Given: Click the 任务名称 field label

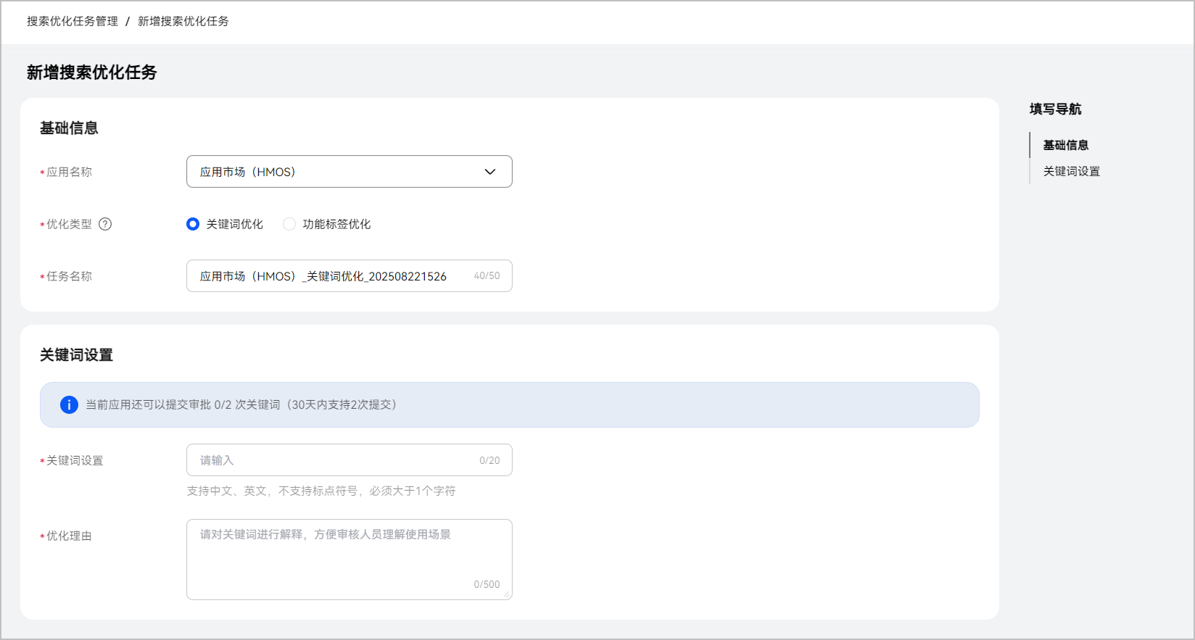Looking at the screenshot, I should click(x=70, y=276).
